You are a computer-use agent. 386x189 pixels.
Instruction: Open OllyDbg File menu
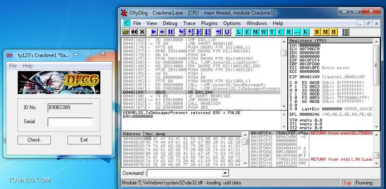click(x=137, y=23)
